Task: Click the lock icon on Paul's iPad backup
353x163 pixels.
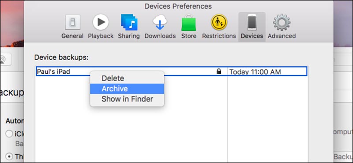Action: click(x=218, y=72)
